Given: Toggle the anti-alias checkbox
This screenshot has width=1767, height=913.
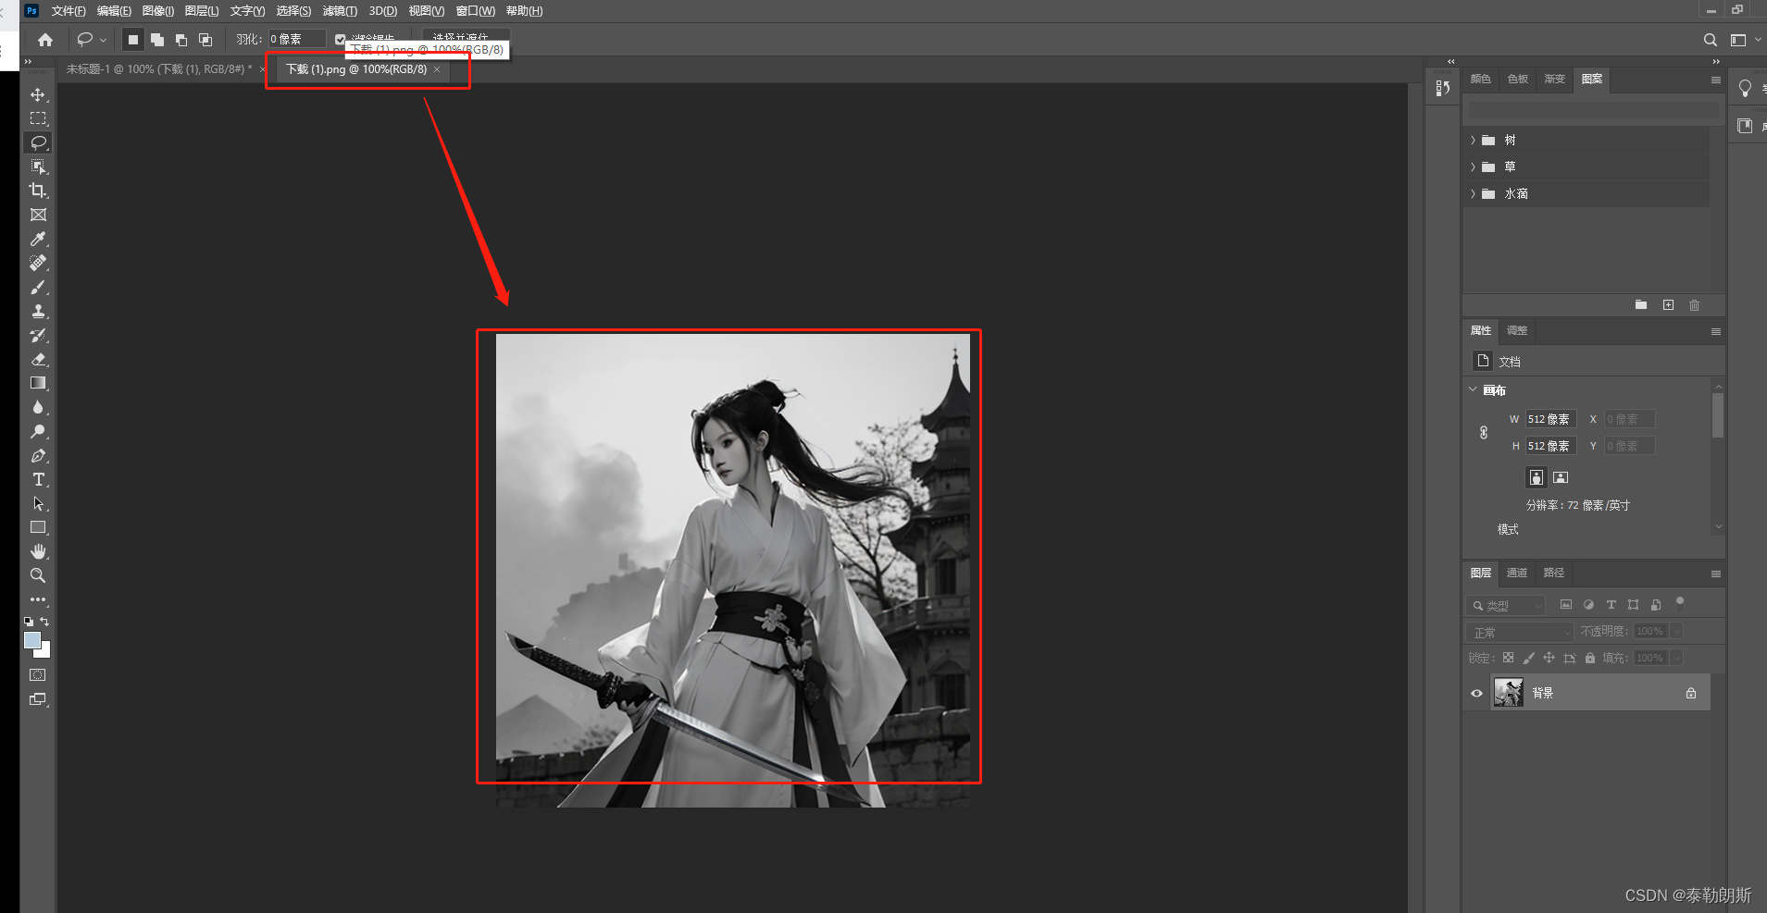Looking at the screenshot, I should [340, 39].
